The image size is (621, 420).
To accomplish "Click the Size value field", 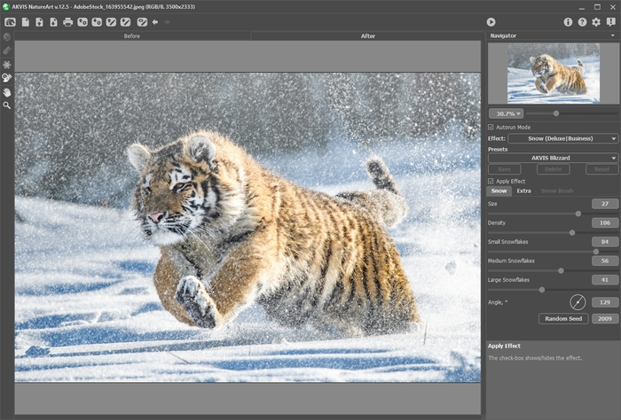I will pos(604,204).
